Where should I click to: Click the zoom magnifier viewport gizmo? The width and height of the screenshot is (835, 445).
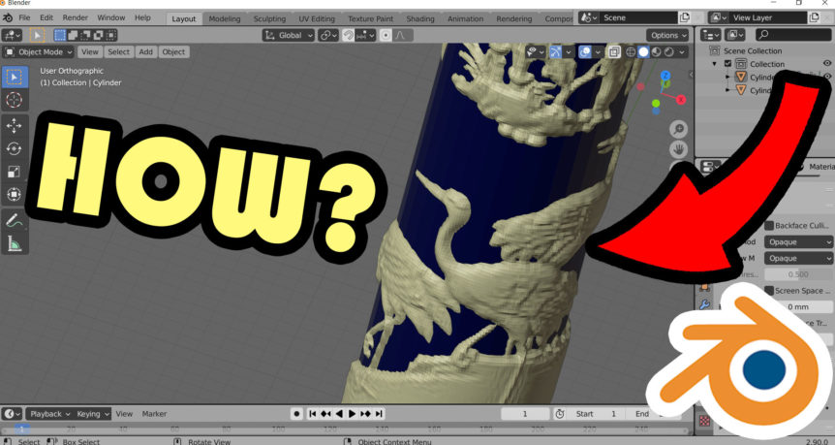coord(679,129)
